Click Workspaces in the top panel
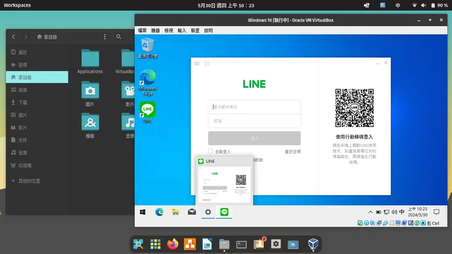The height and width of the screenshot is (254, 452). [17, 5]
